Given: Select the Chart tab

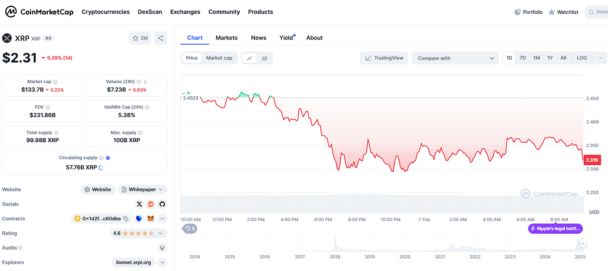Looking at the screenshot, I should [x=195, y=38].
